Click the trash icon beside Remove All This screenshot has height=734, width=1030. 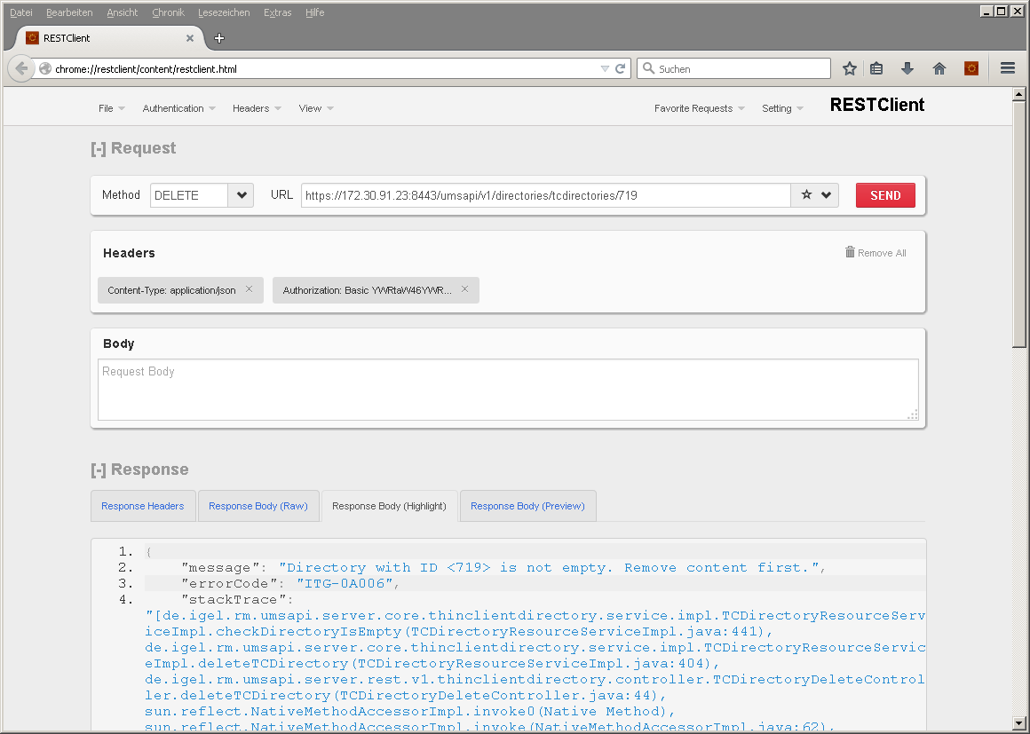click(x=850, y=252)
